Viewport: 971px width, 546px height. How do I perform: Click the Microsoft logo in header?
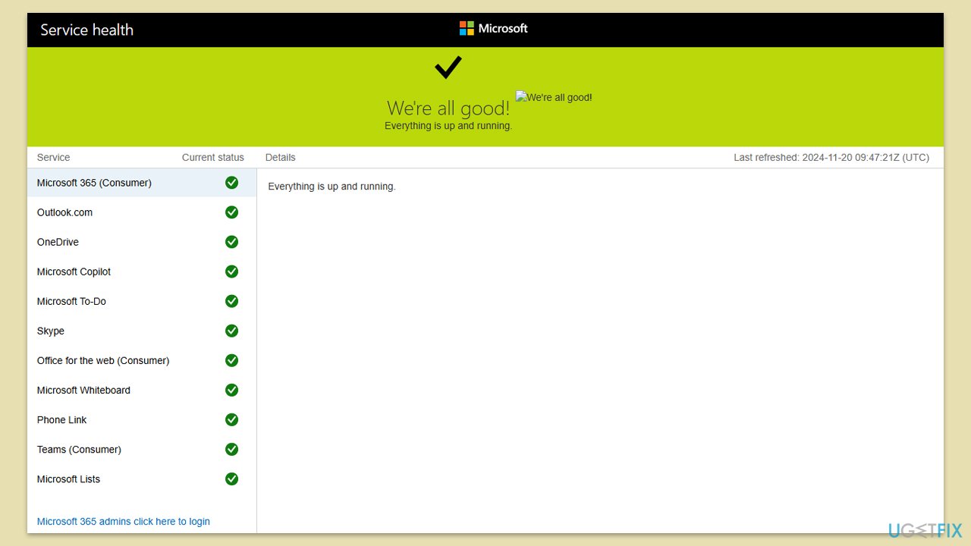coord(493,29)
